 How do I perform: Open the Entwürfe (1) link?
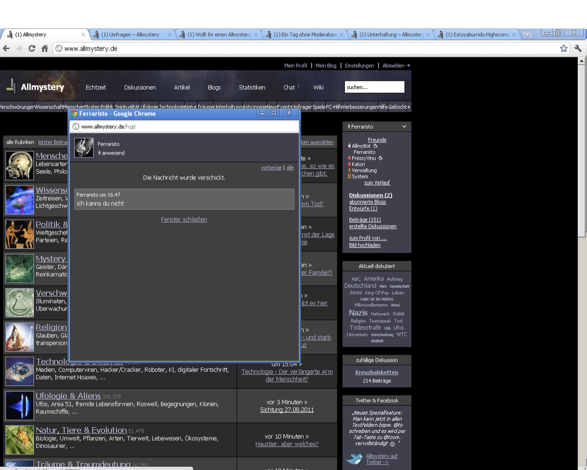point(363,209)
